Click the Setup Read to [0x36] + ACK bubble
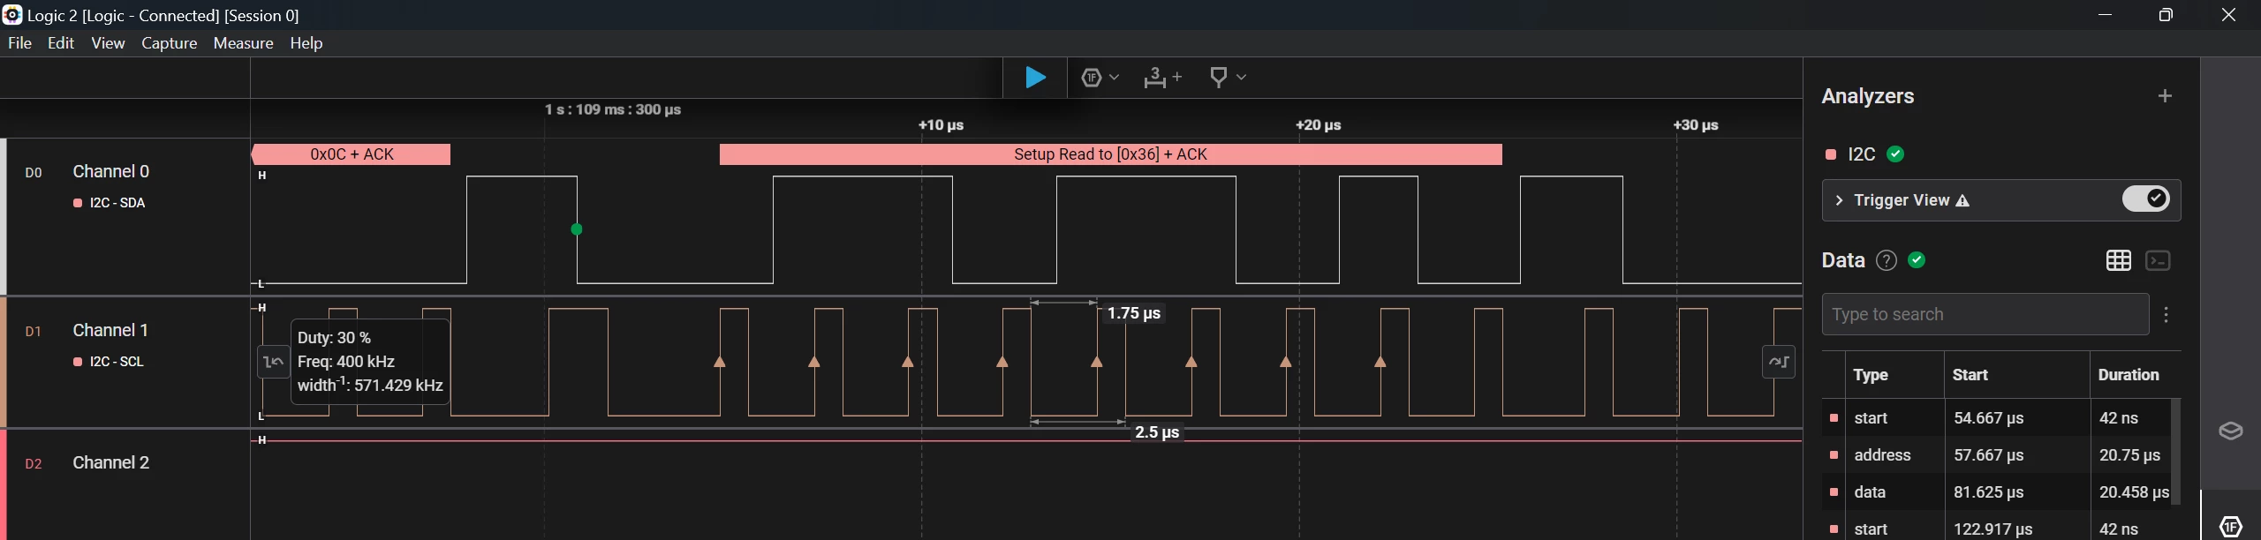The width and height of the screenshot is (2261, 540). pos(1110,154)
